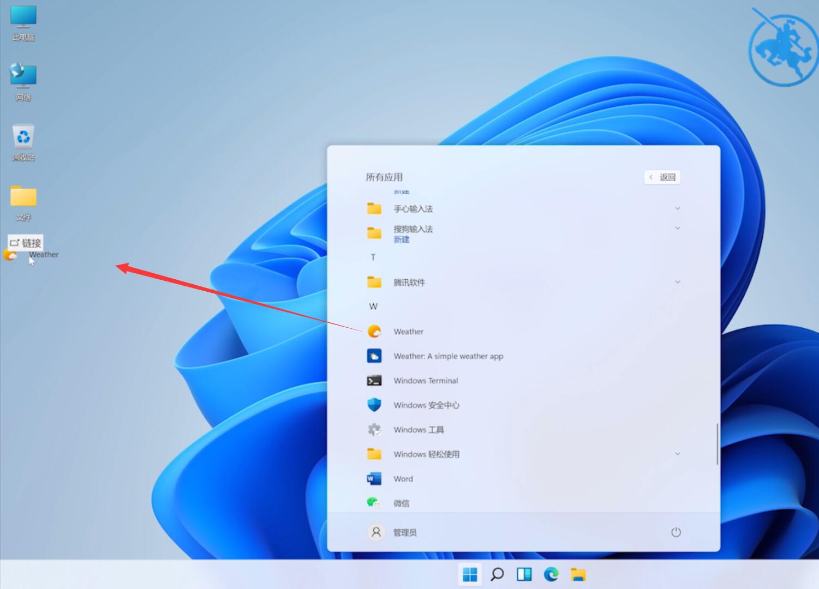The image size is (819, 589).
Task: Click 腾讯软件 folder label
Action: pos(409,283)
